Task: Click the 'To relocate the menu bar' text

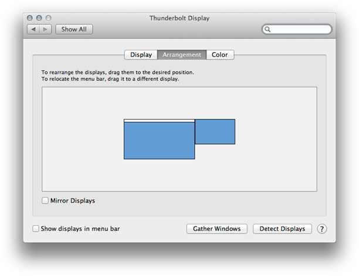Action: point(110,79)
